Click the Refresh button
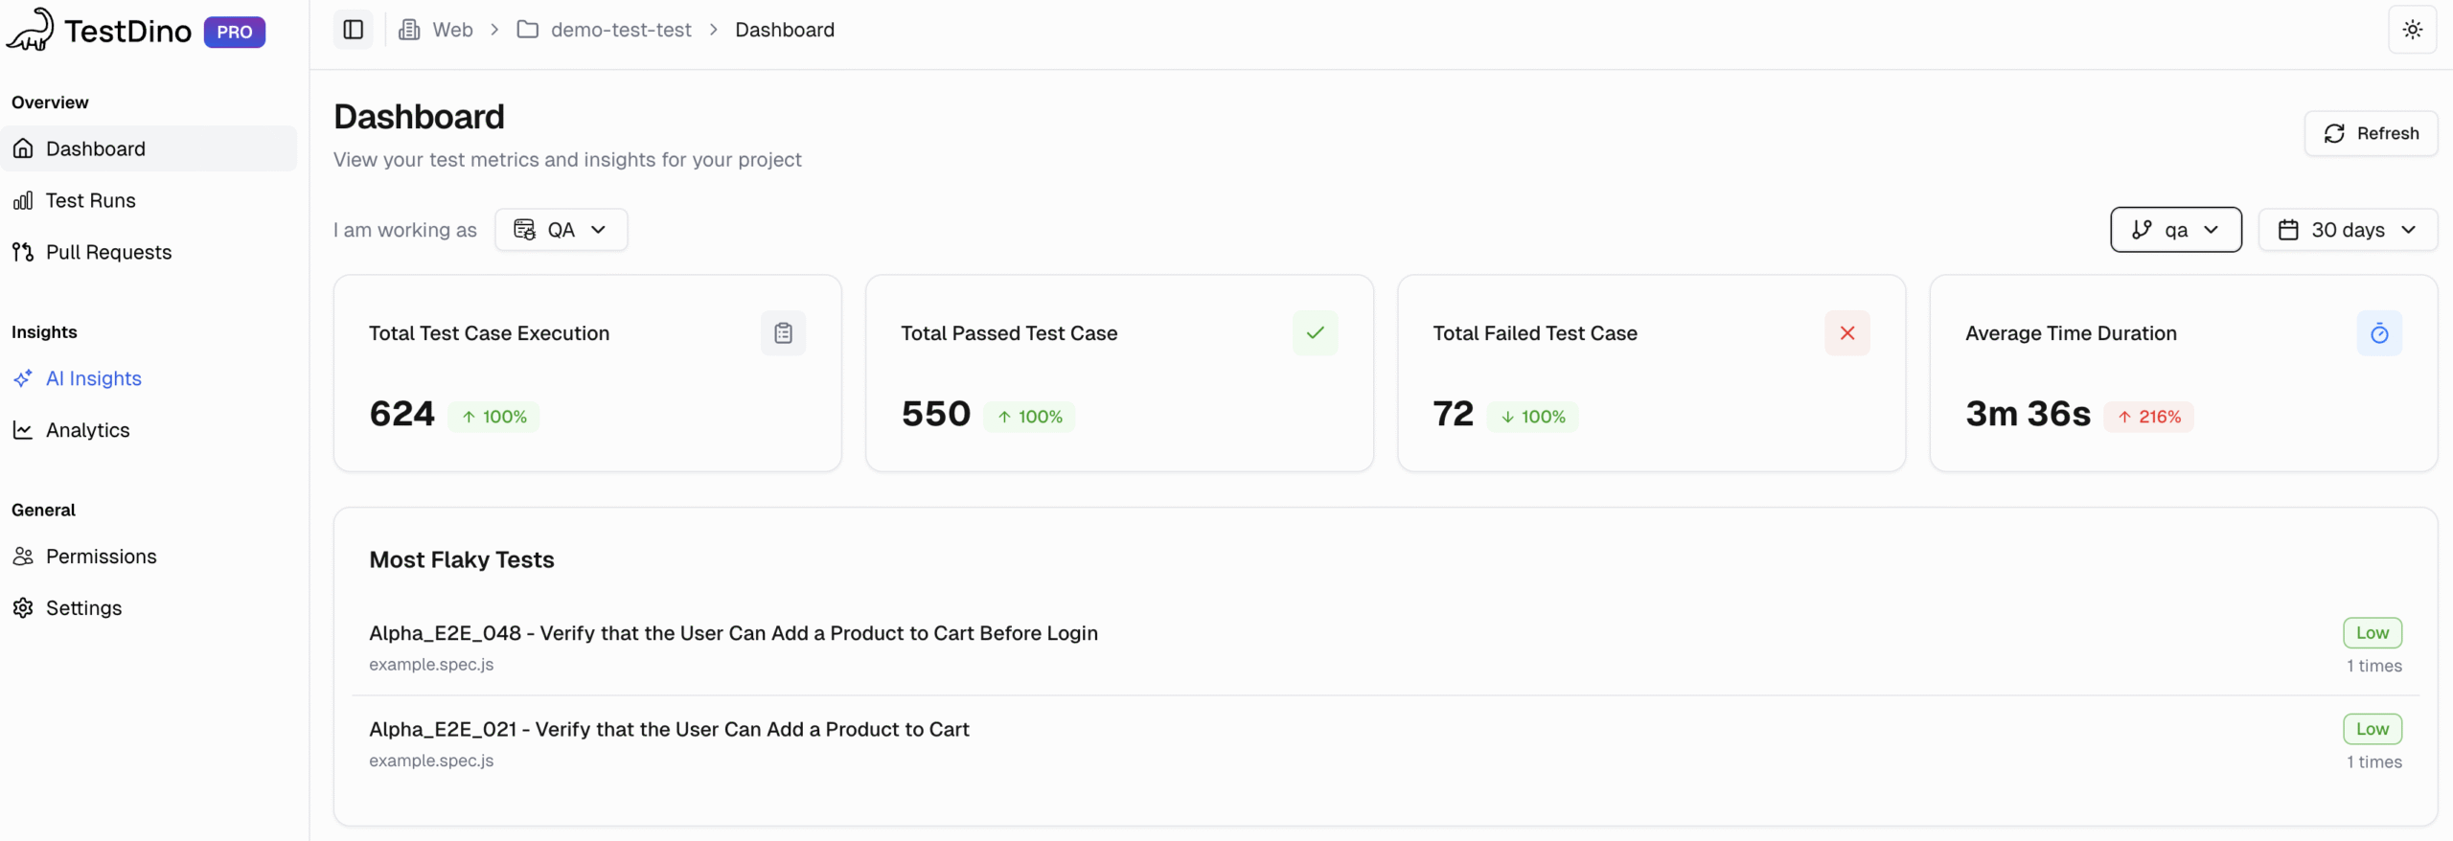2453x841 pixels. point(2372,133)
